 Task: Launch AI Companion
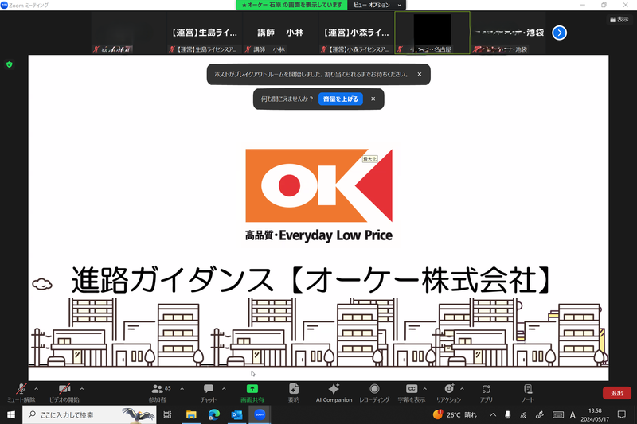pos(334,392)
